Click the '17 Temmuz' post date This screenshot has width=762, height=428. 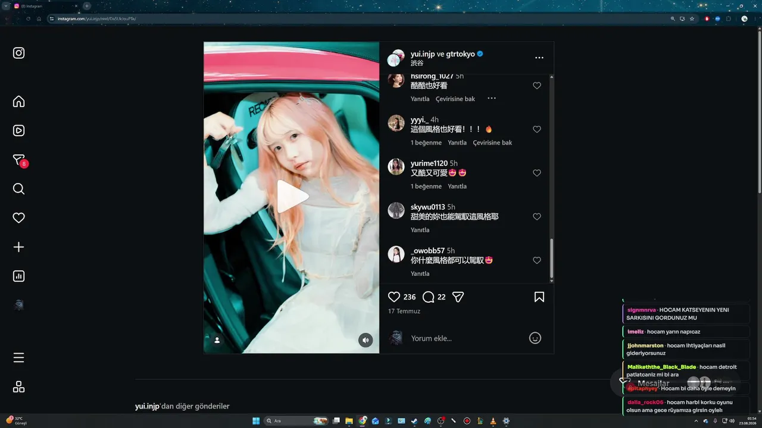coord(404,311)
